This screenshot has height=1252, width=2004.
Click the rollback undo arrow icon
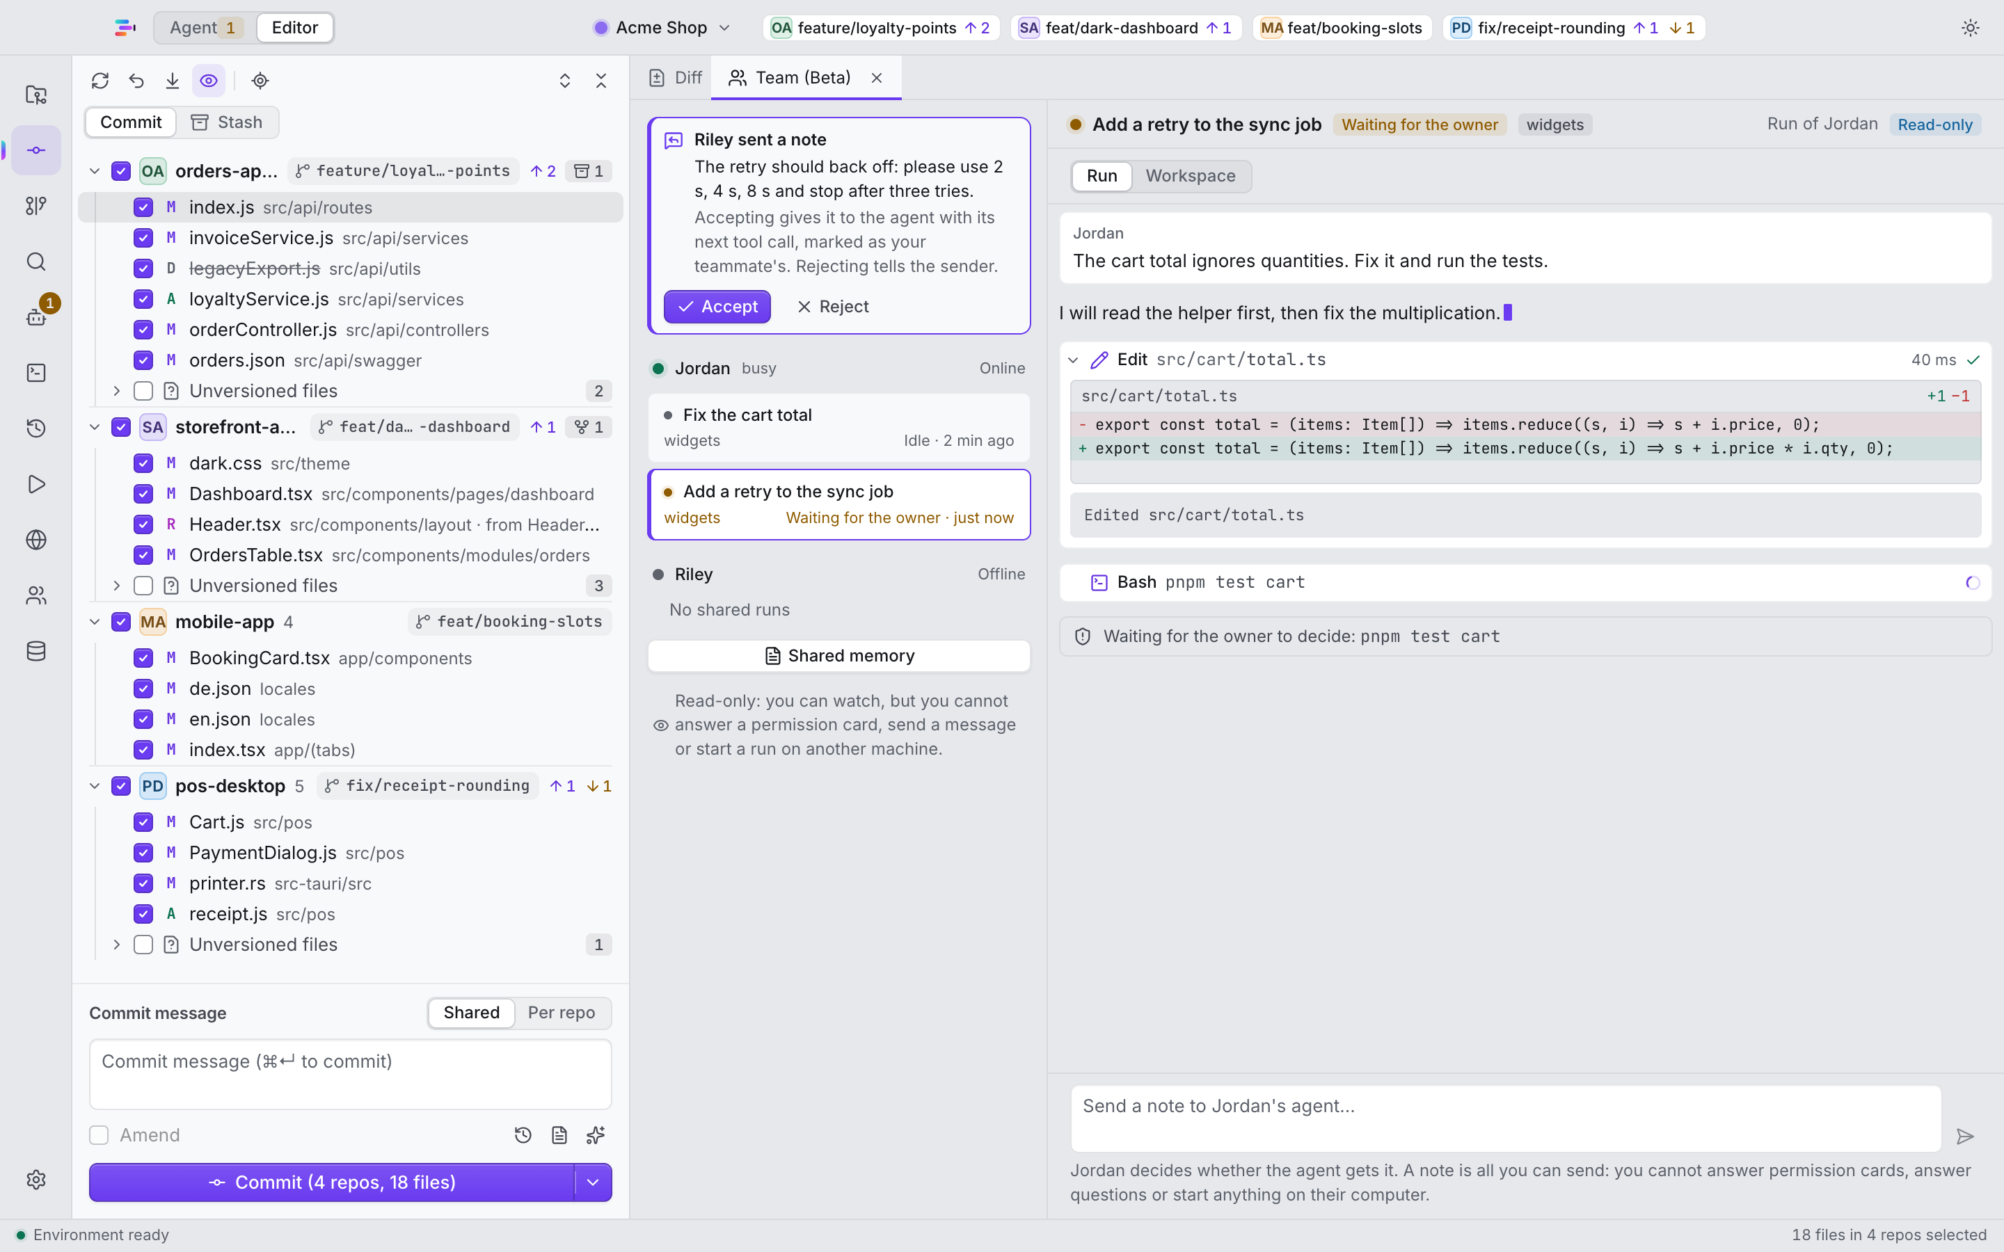136,80
